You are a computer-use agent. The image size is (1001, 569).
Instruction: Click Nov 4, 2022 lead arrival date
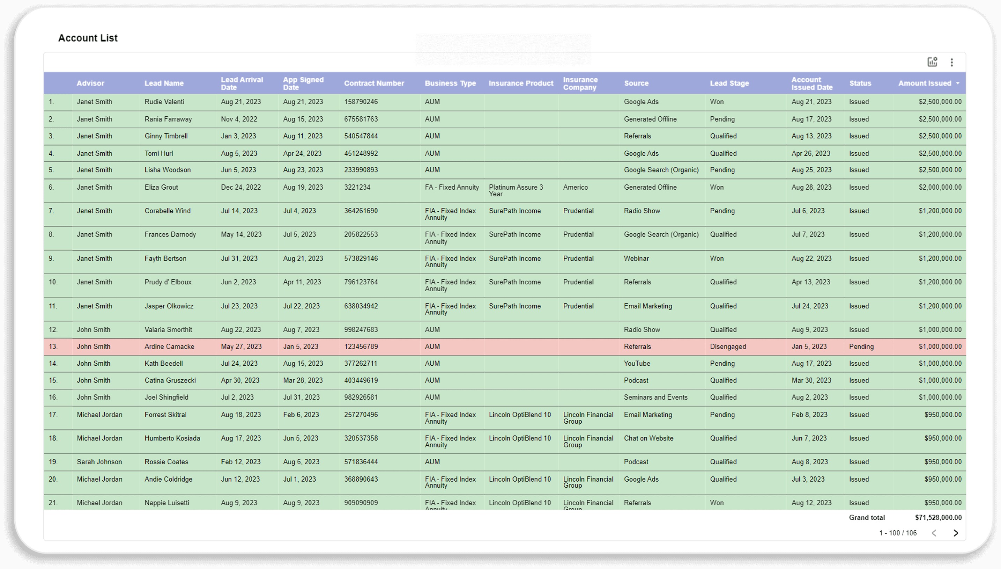239,119
